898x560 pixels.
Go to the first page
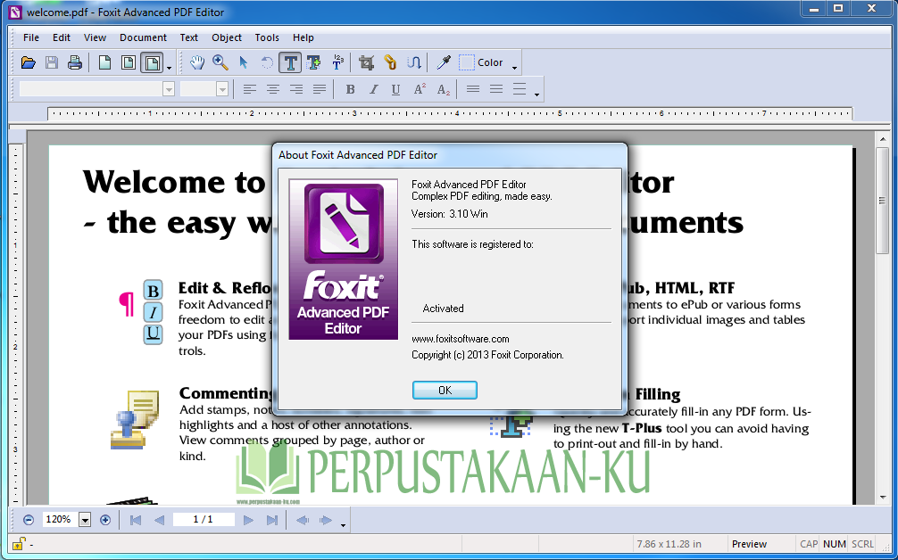tap(135, 520)
